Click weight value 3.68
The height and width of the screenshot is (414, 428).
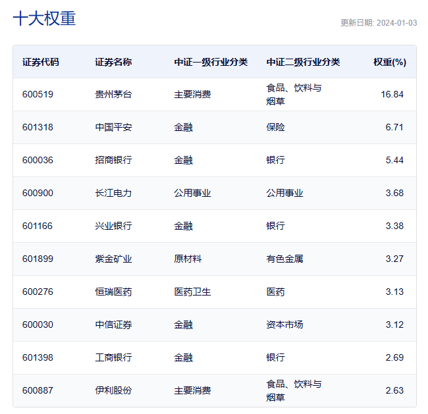coord(394,194)
